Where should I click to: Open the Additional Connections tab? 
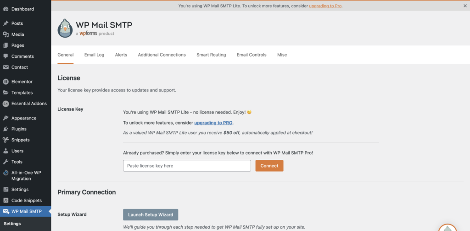[x=162, y=55]
